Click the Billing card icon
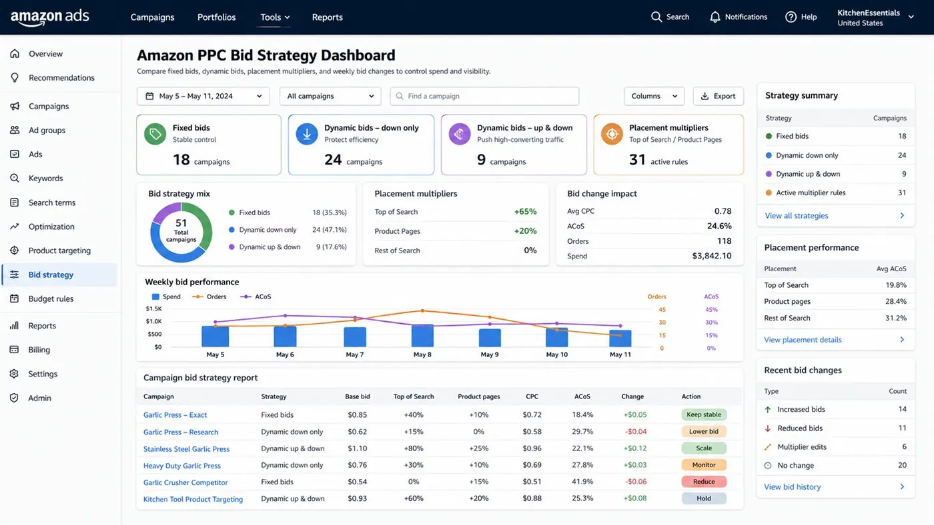The height and width of the screenshot is (525, 934). [15, 350]
